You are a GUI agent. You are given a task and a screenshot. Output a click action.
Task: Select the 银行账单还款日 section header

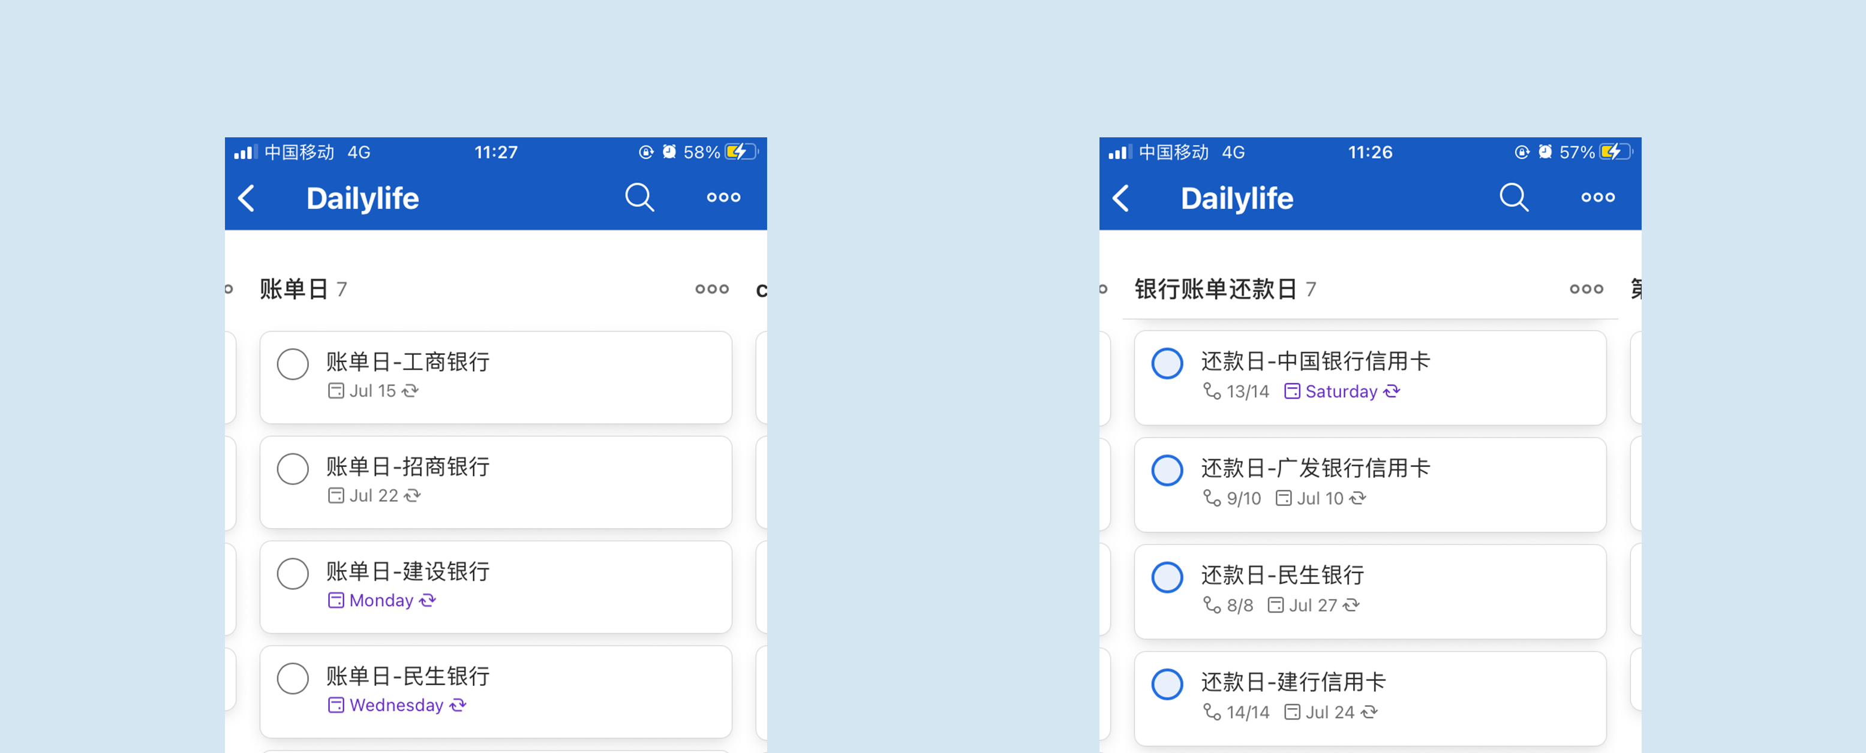(1215, 290)
